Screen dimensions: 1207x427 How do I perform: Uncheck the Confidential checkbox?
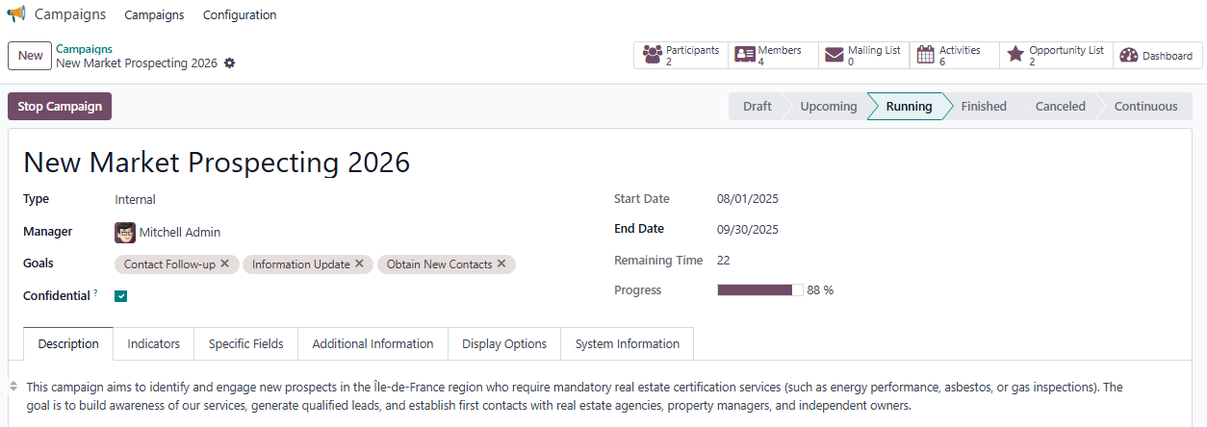coord(121,296)
